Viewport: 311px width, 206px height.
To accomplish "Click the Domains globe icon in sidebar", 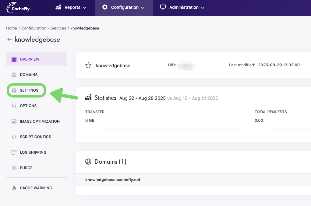I will (14, 75).
